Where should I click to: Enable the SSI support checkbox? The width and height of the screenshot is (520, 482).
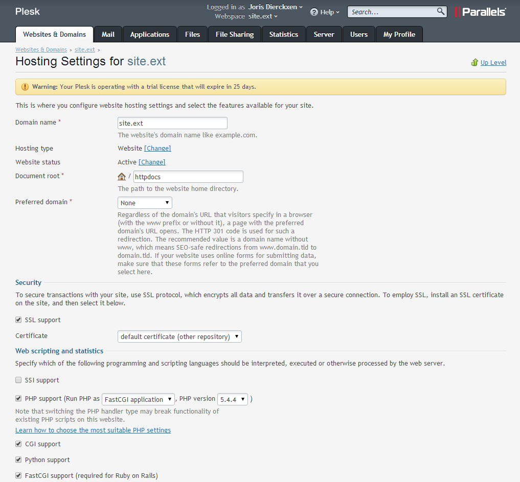19,380
